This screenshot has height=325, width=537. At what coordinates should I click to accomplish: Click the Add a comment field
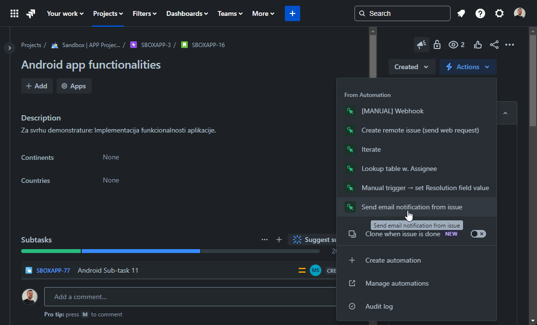click(192, 297)
